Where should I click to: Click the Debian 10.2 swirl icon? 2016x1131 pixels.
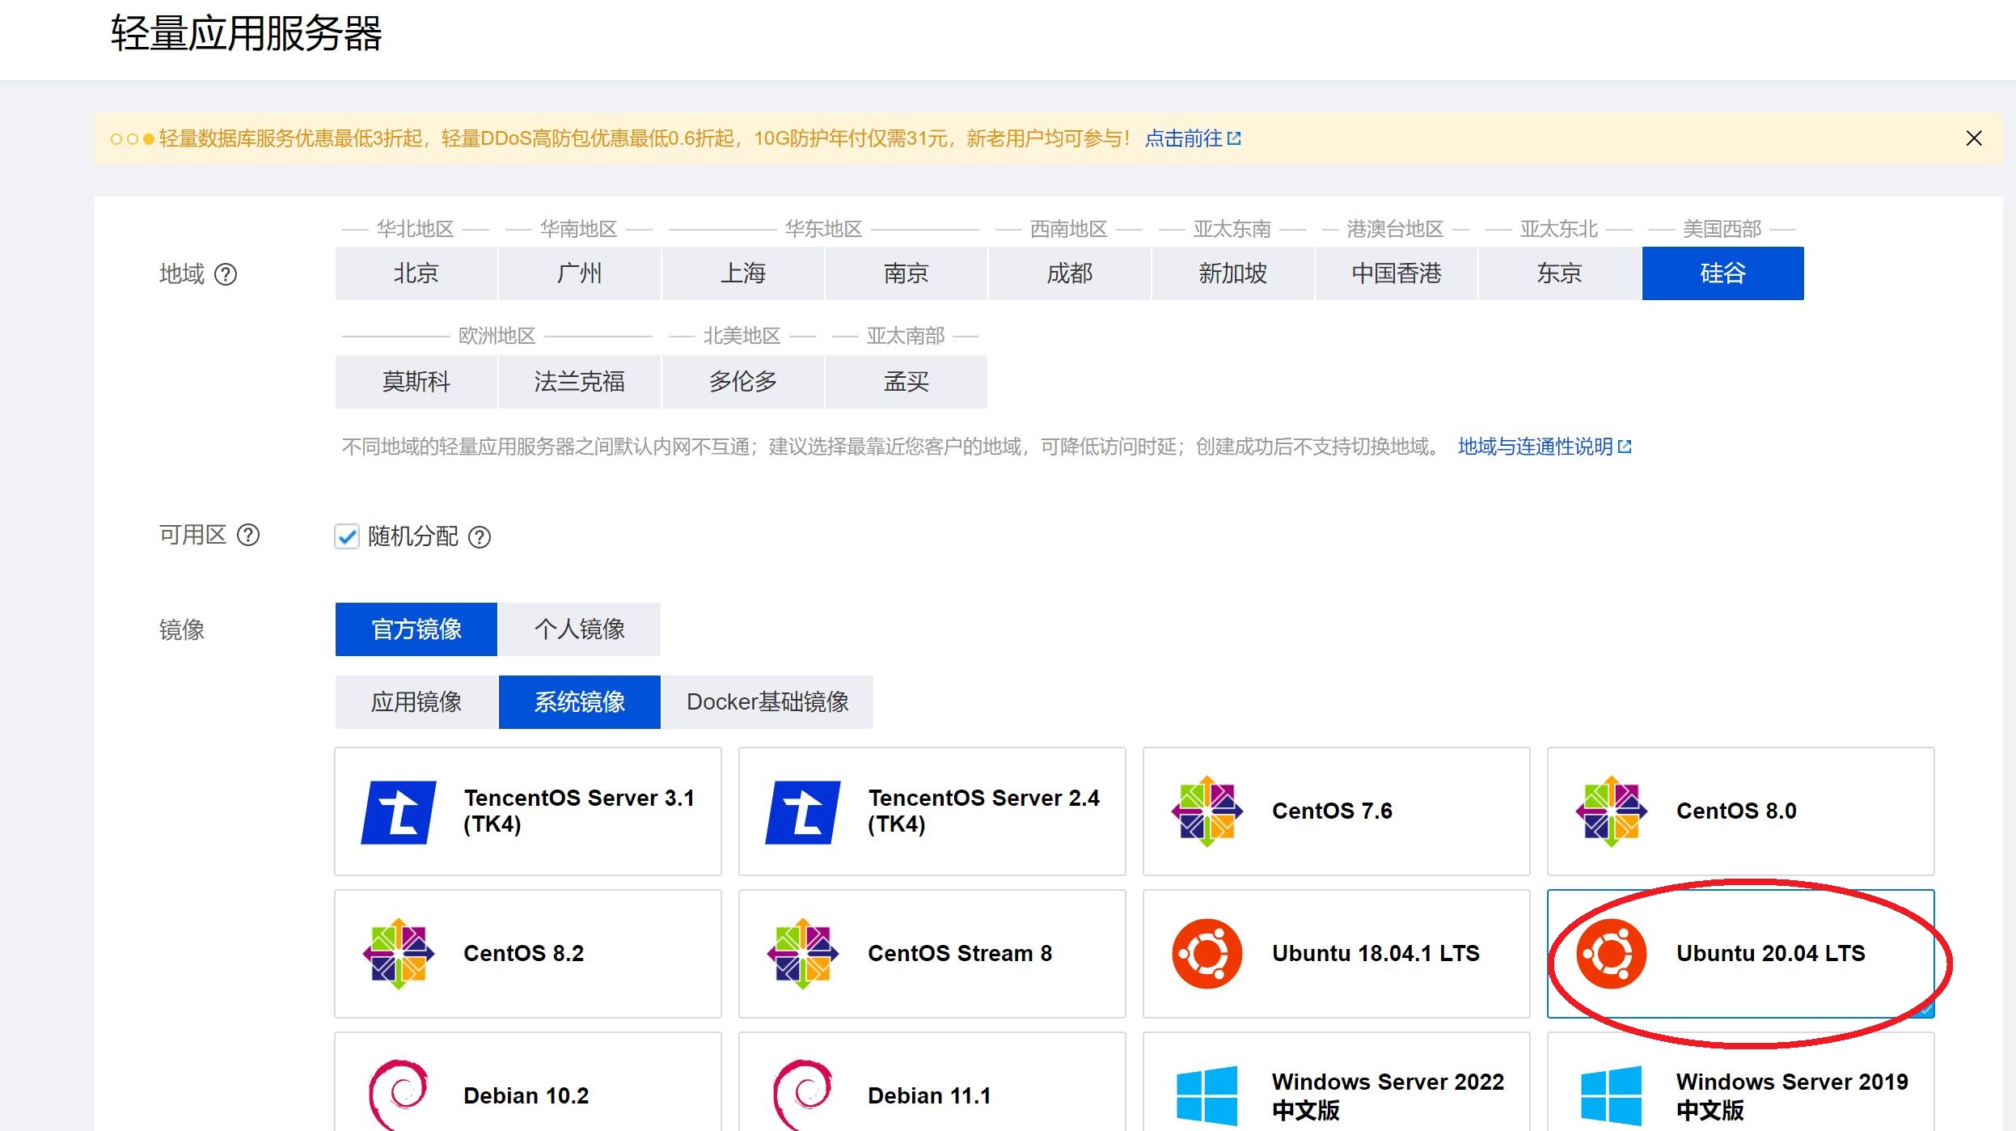click(x=399, y=1095)
